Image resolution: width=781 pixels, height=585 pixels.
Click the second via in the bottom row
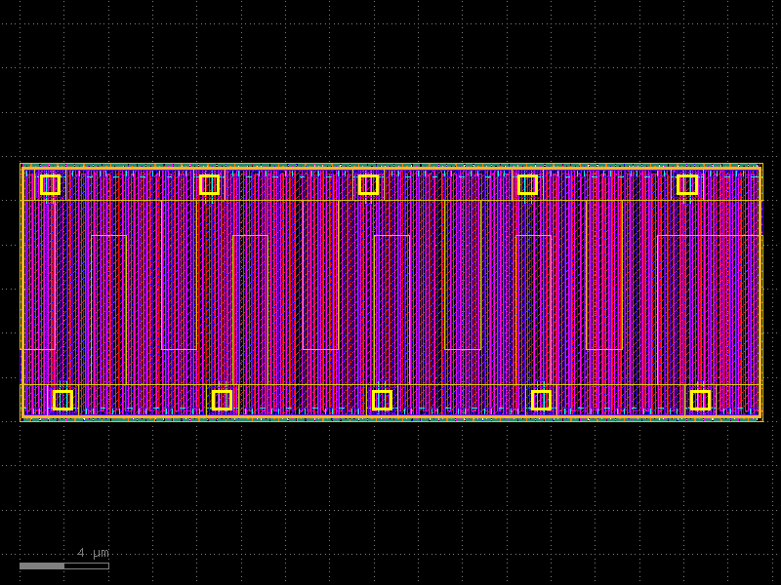click(x=223, y=399)
